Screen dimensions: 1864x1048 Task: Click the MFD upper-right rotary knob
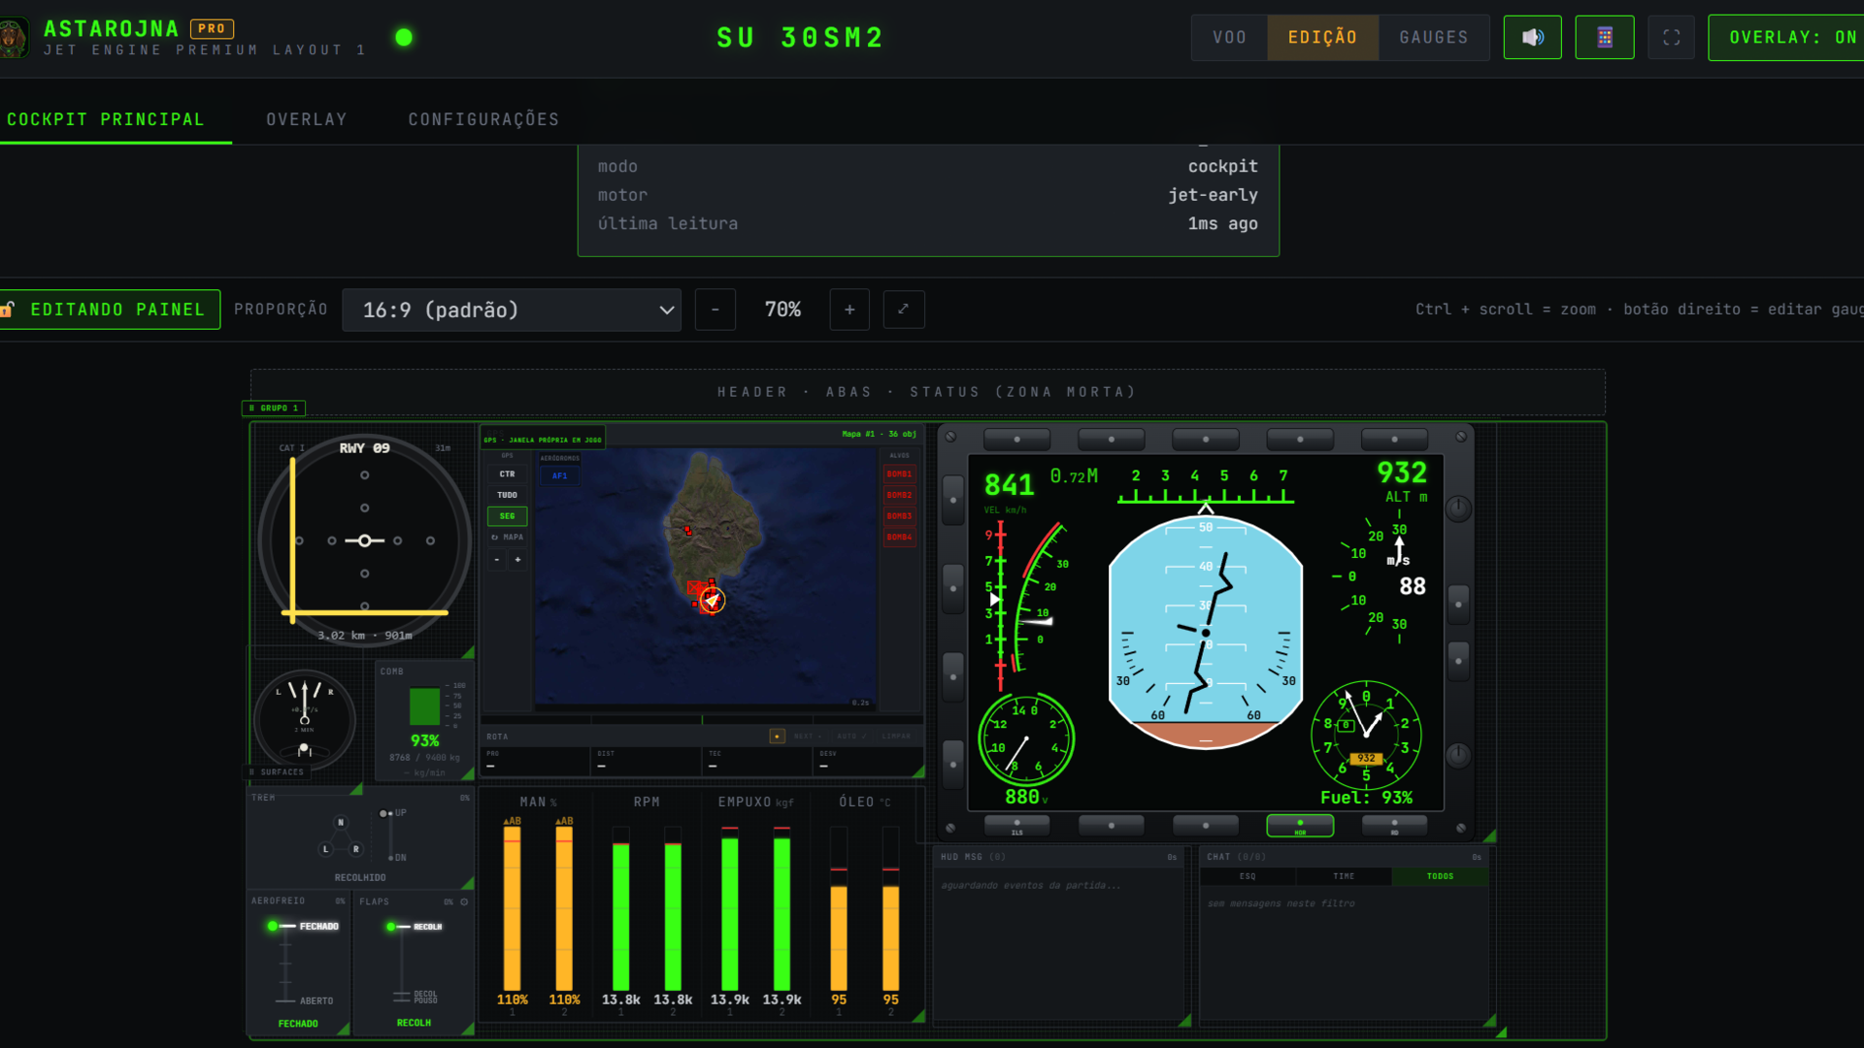coord(1458,508)
